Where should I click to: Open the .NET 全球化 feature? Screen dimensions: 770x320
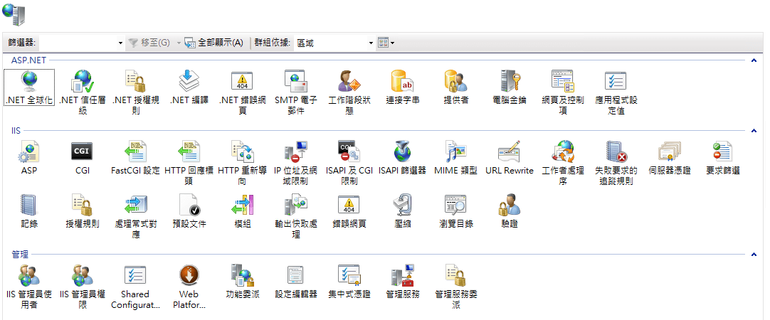tap(29, 88)
